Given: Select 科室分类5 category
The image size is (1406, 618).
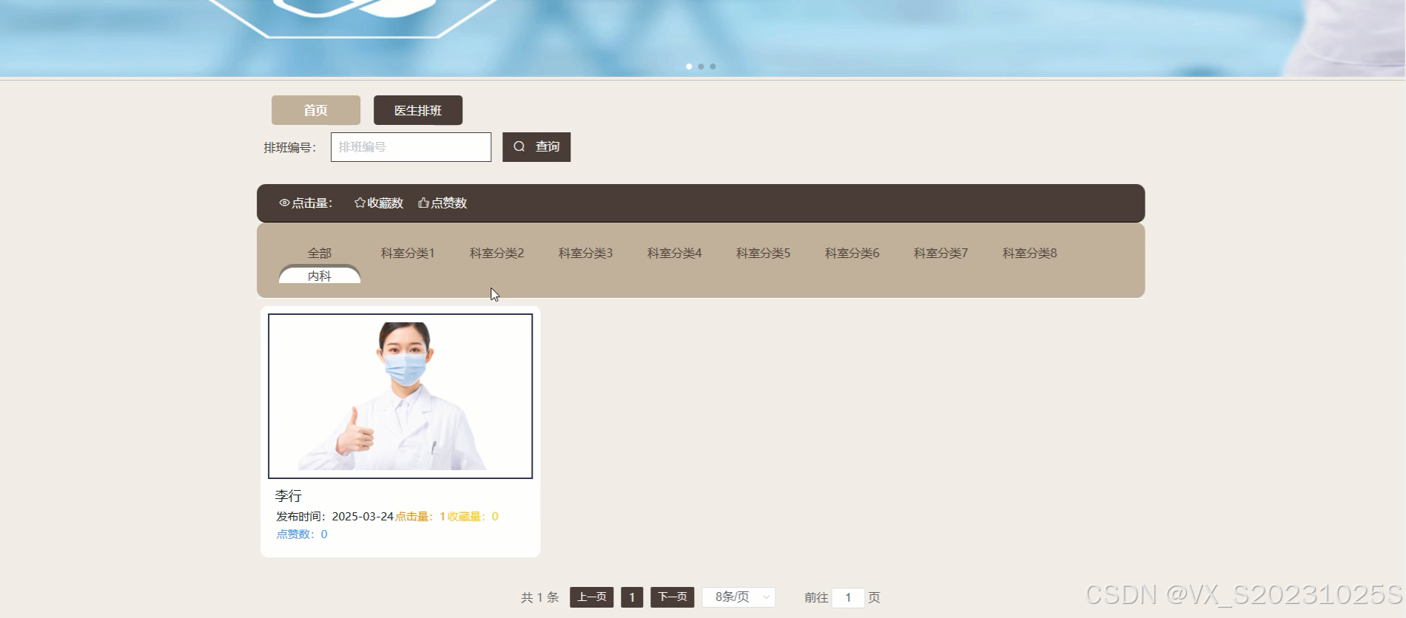Looking at the screenshot, I should point(763,253).
